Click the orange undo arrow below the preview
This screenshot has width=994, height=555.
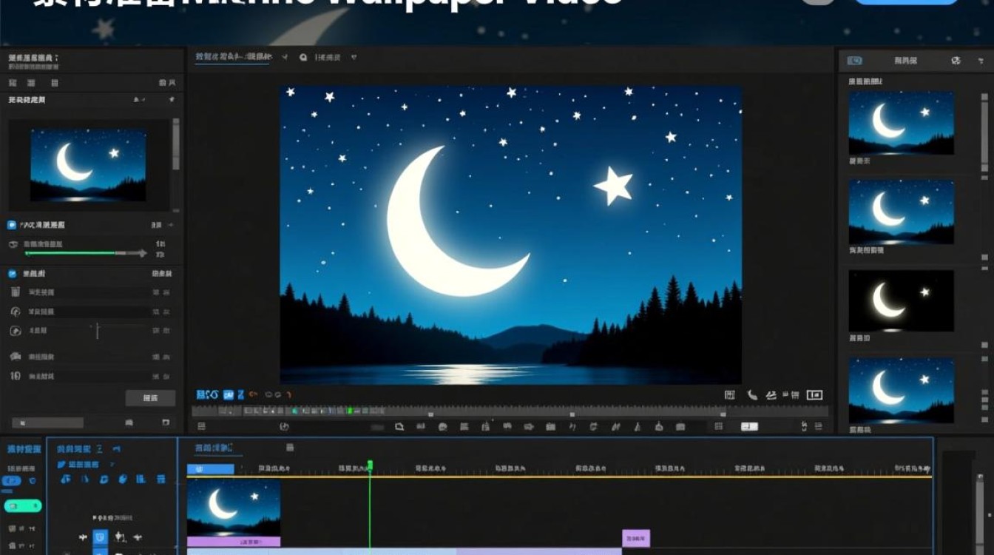(x=254, y=395)
